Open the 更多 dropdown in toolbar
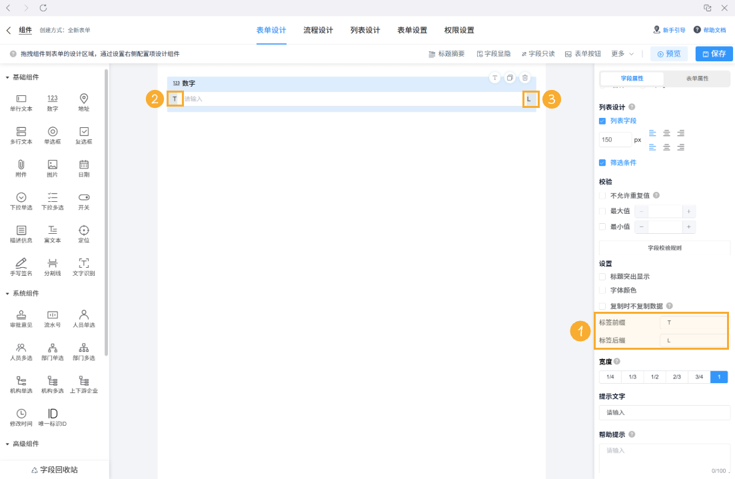The image size is (735, 479). 622,54
